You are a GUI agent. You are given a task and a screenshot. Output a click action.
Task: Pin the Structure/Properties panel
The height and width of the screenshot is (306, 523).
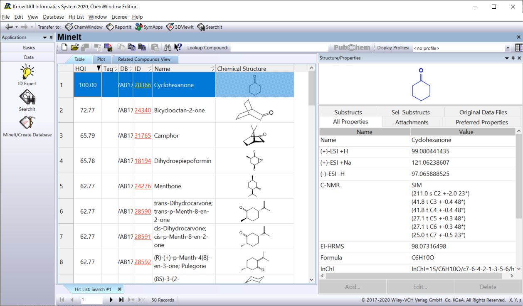[x=513, y=58]
